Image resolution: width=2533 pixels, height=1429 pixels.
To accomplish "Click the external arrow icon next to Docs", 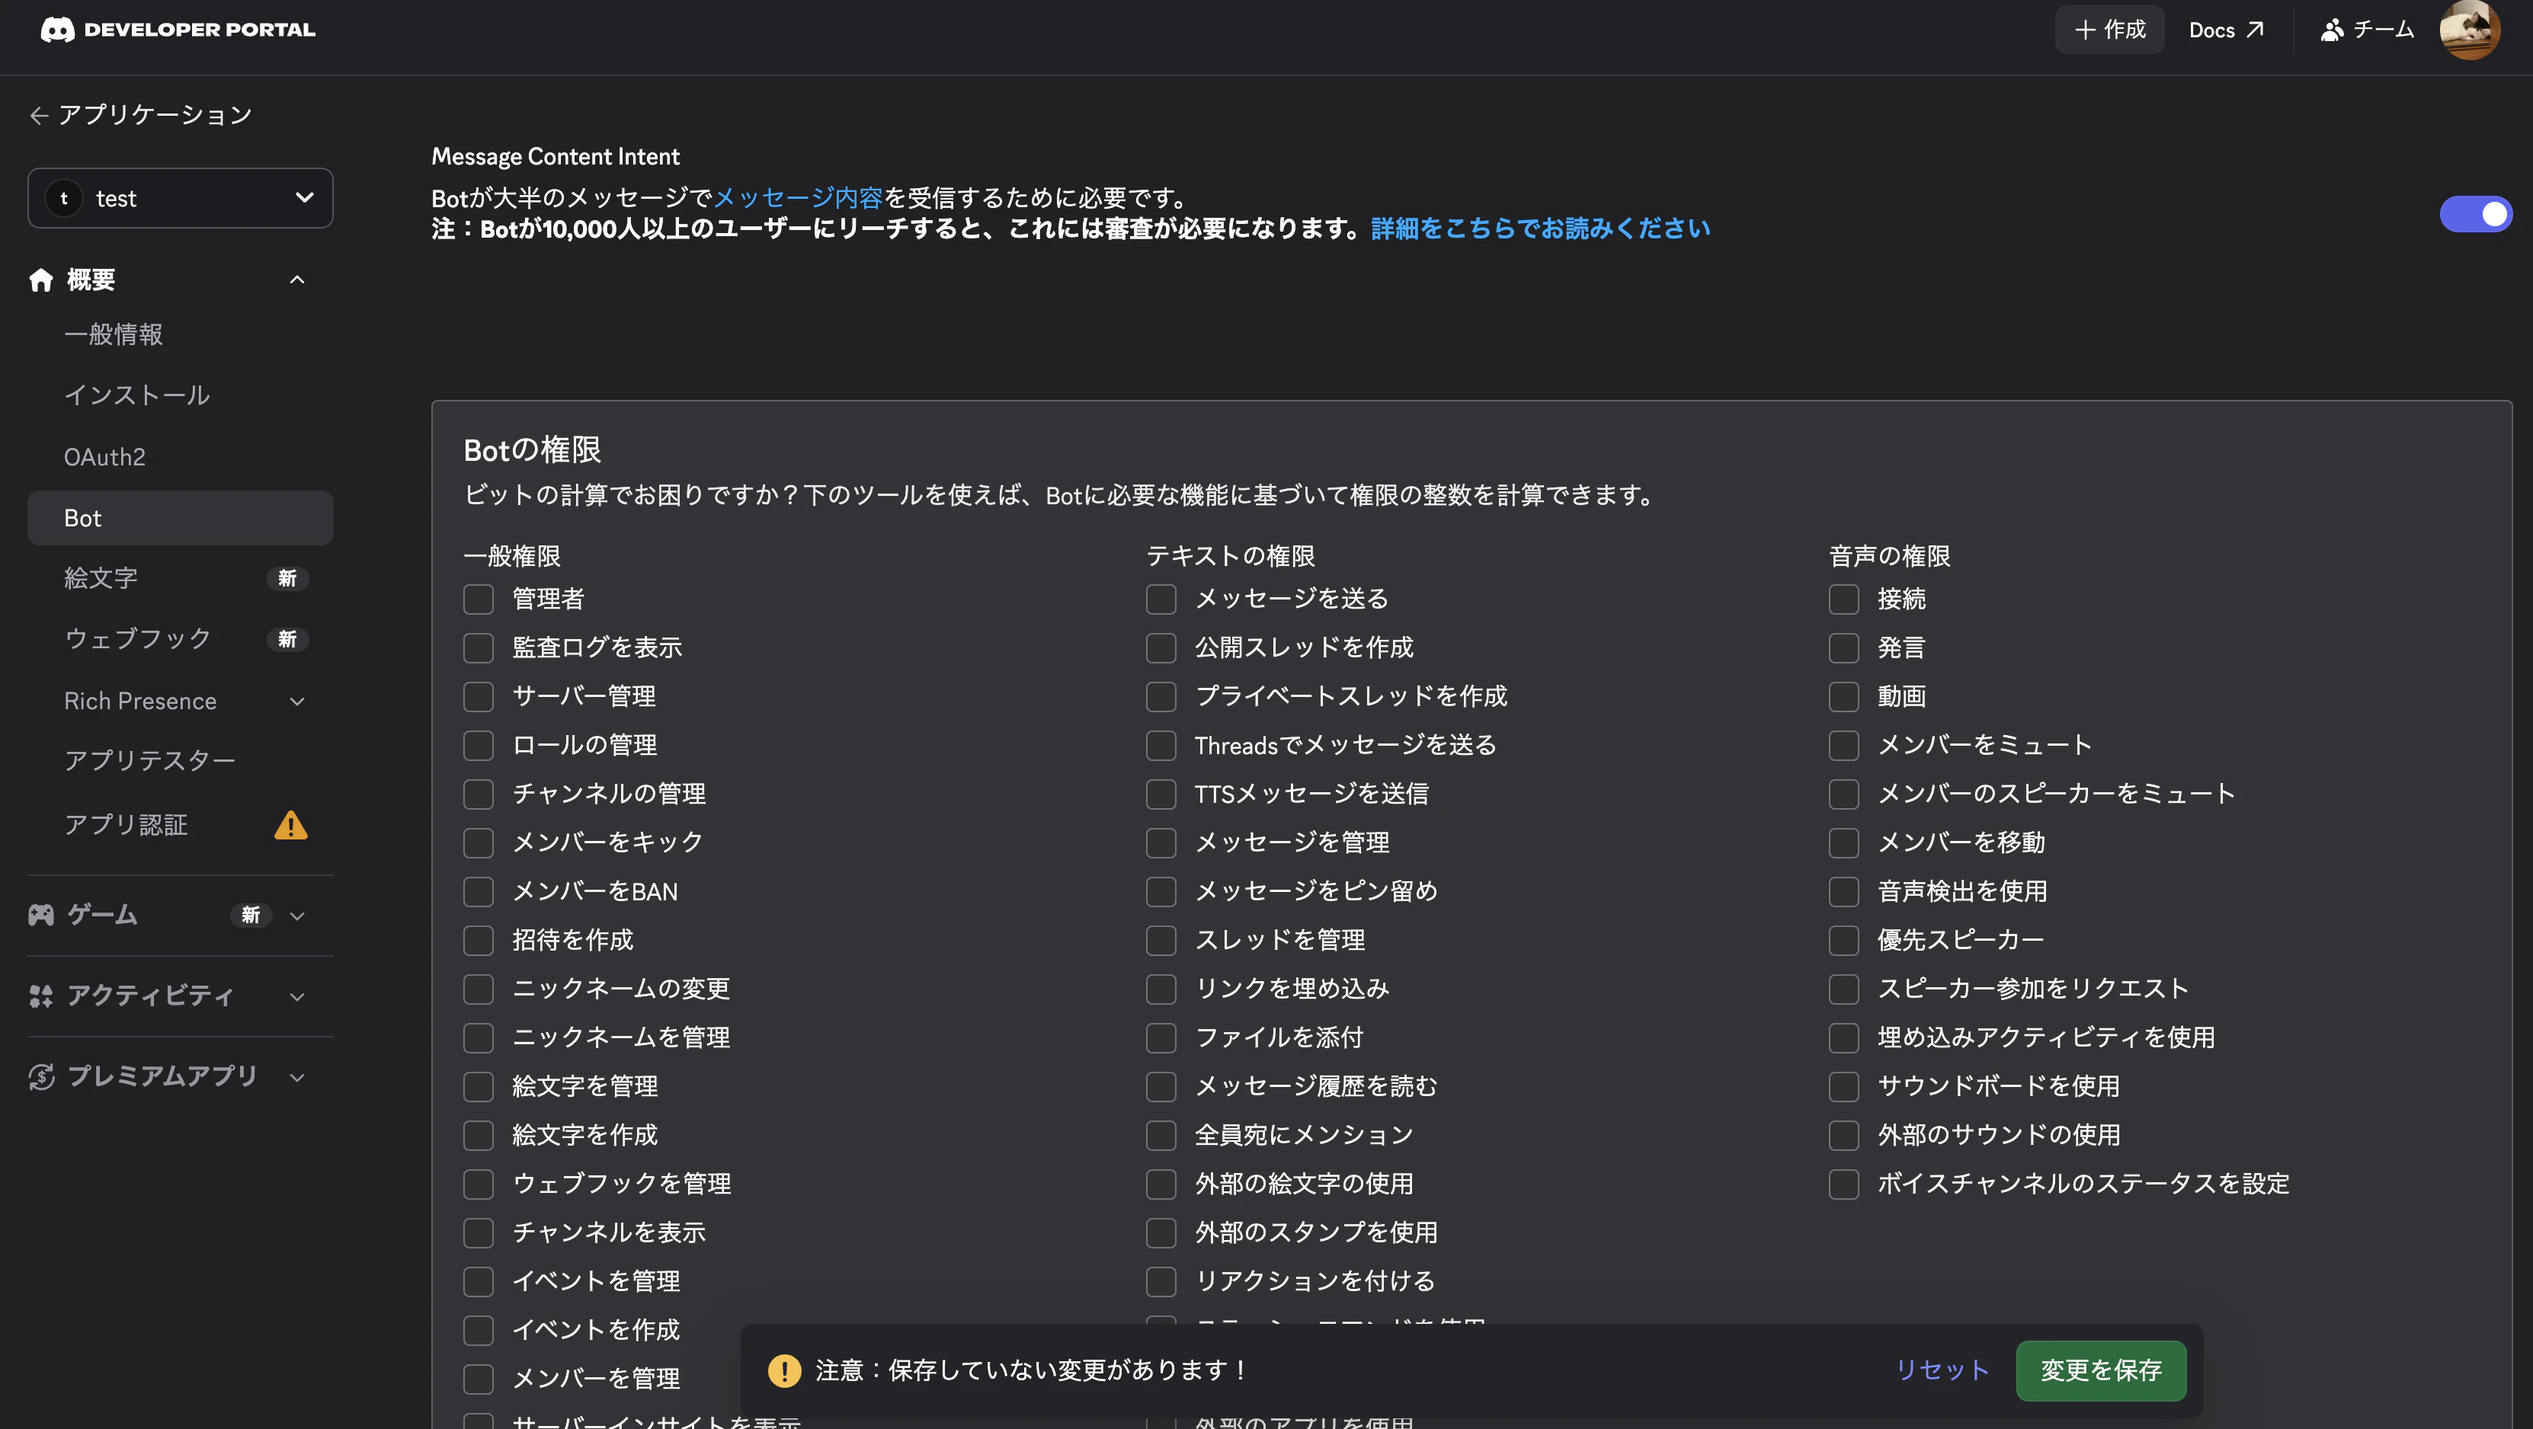I will (x=2255, y=30).
